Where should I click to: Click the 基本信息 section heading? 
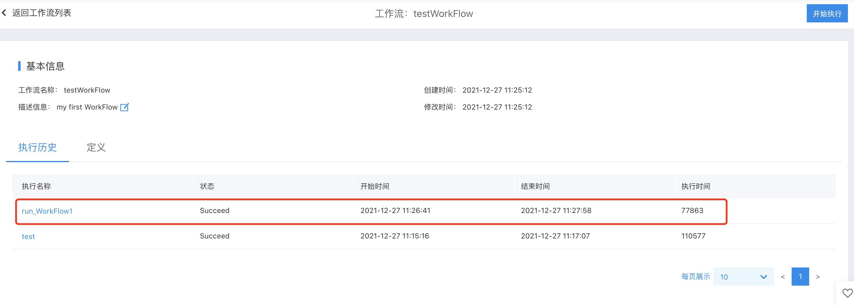45,66
